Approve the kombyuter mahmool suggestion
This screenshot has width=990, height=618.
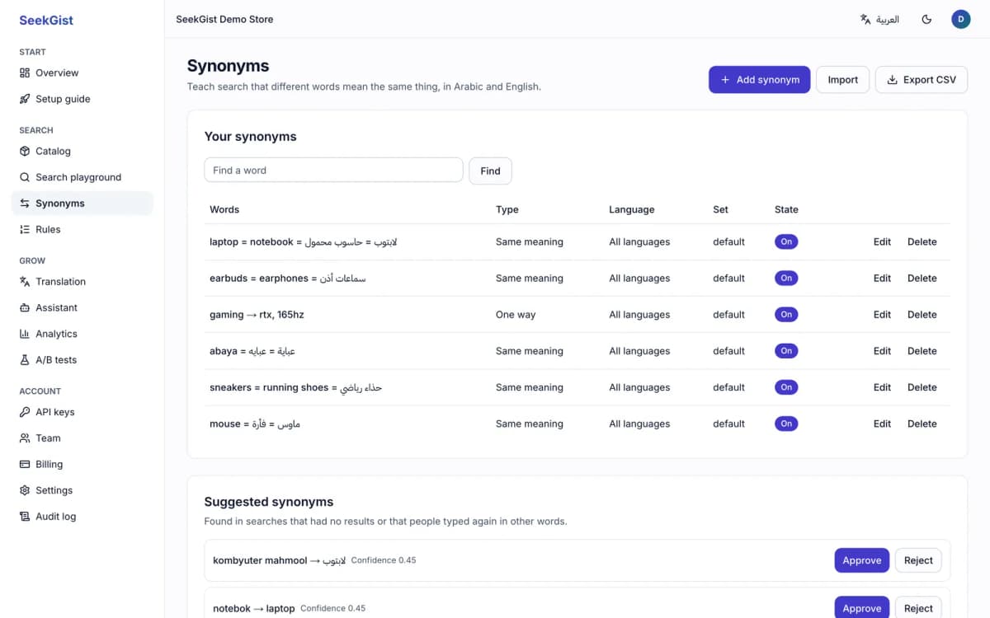(x=861, y=560)
